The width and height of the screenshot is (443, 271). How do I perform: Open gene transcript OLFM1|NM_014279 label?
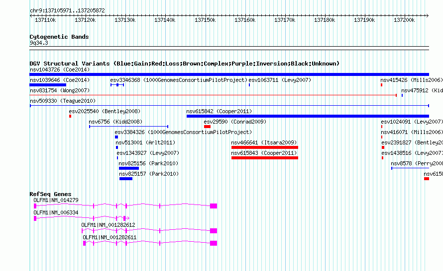click(56, 201)
